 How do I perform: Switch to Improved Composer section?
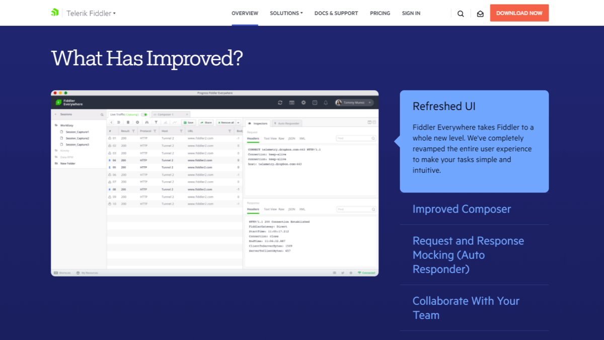pos(462,209)
